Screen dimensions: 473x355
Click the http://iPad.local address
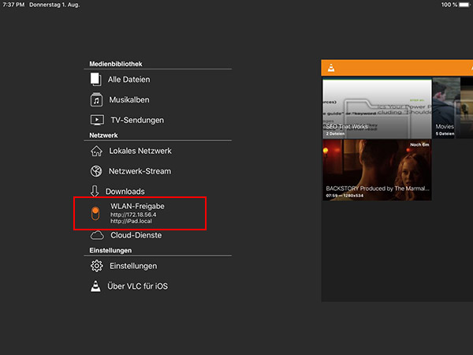pyautogui.click(x=131, y=221)
